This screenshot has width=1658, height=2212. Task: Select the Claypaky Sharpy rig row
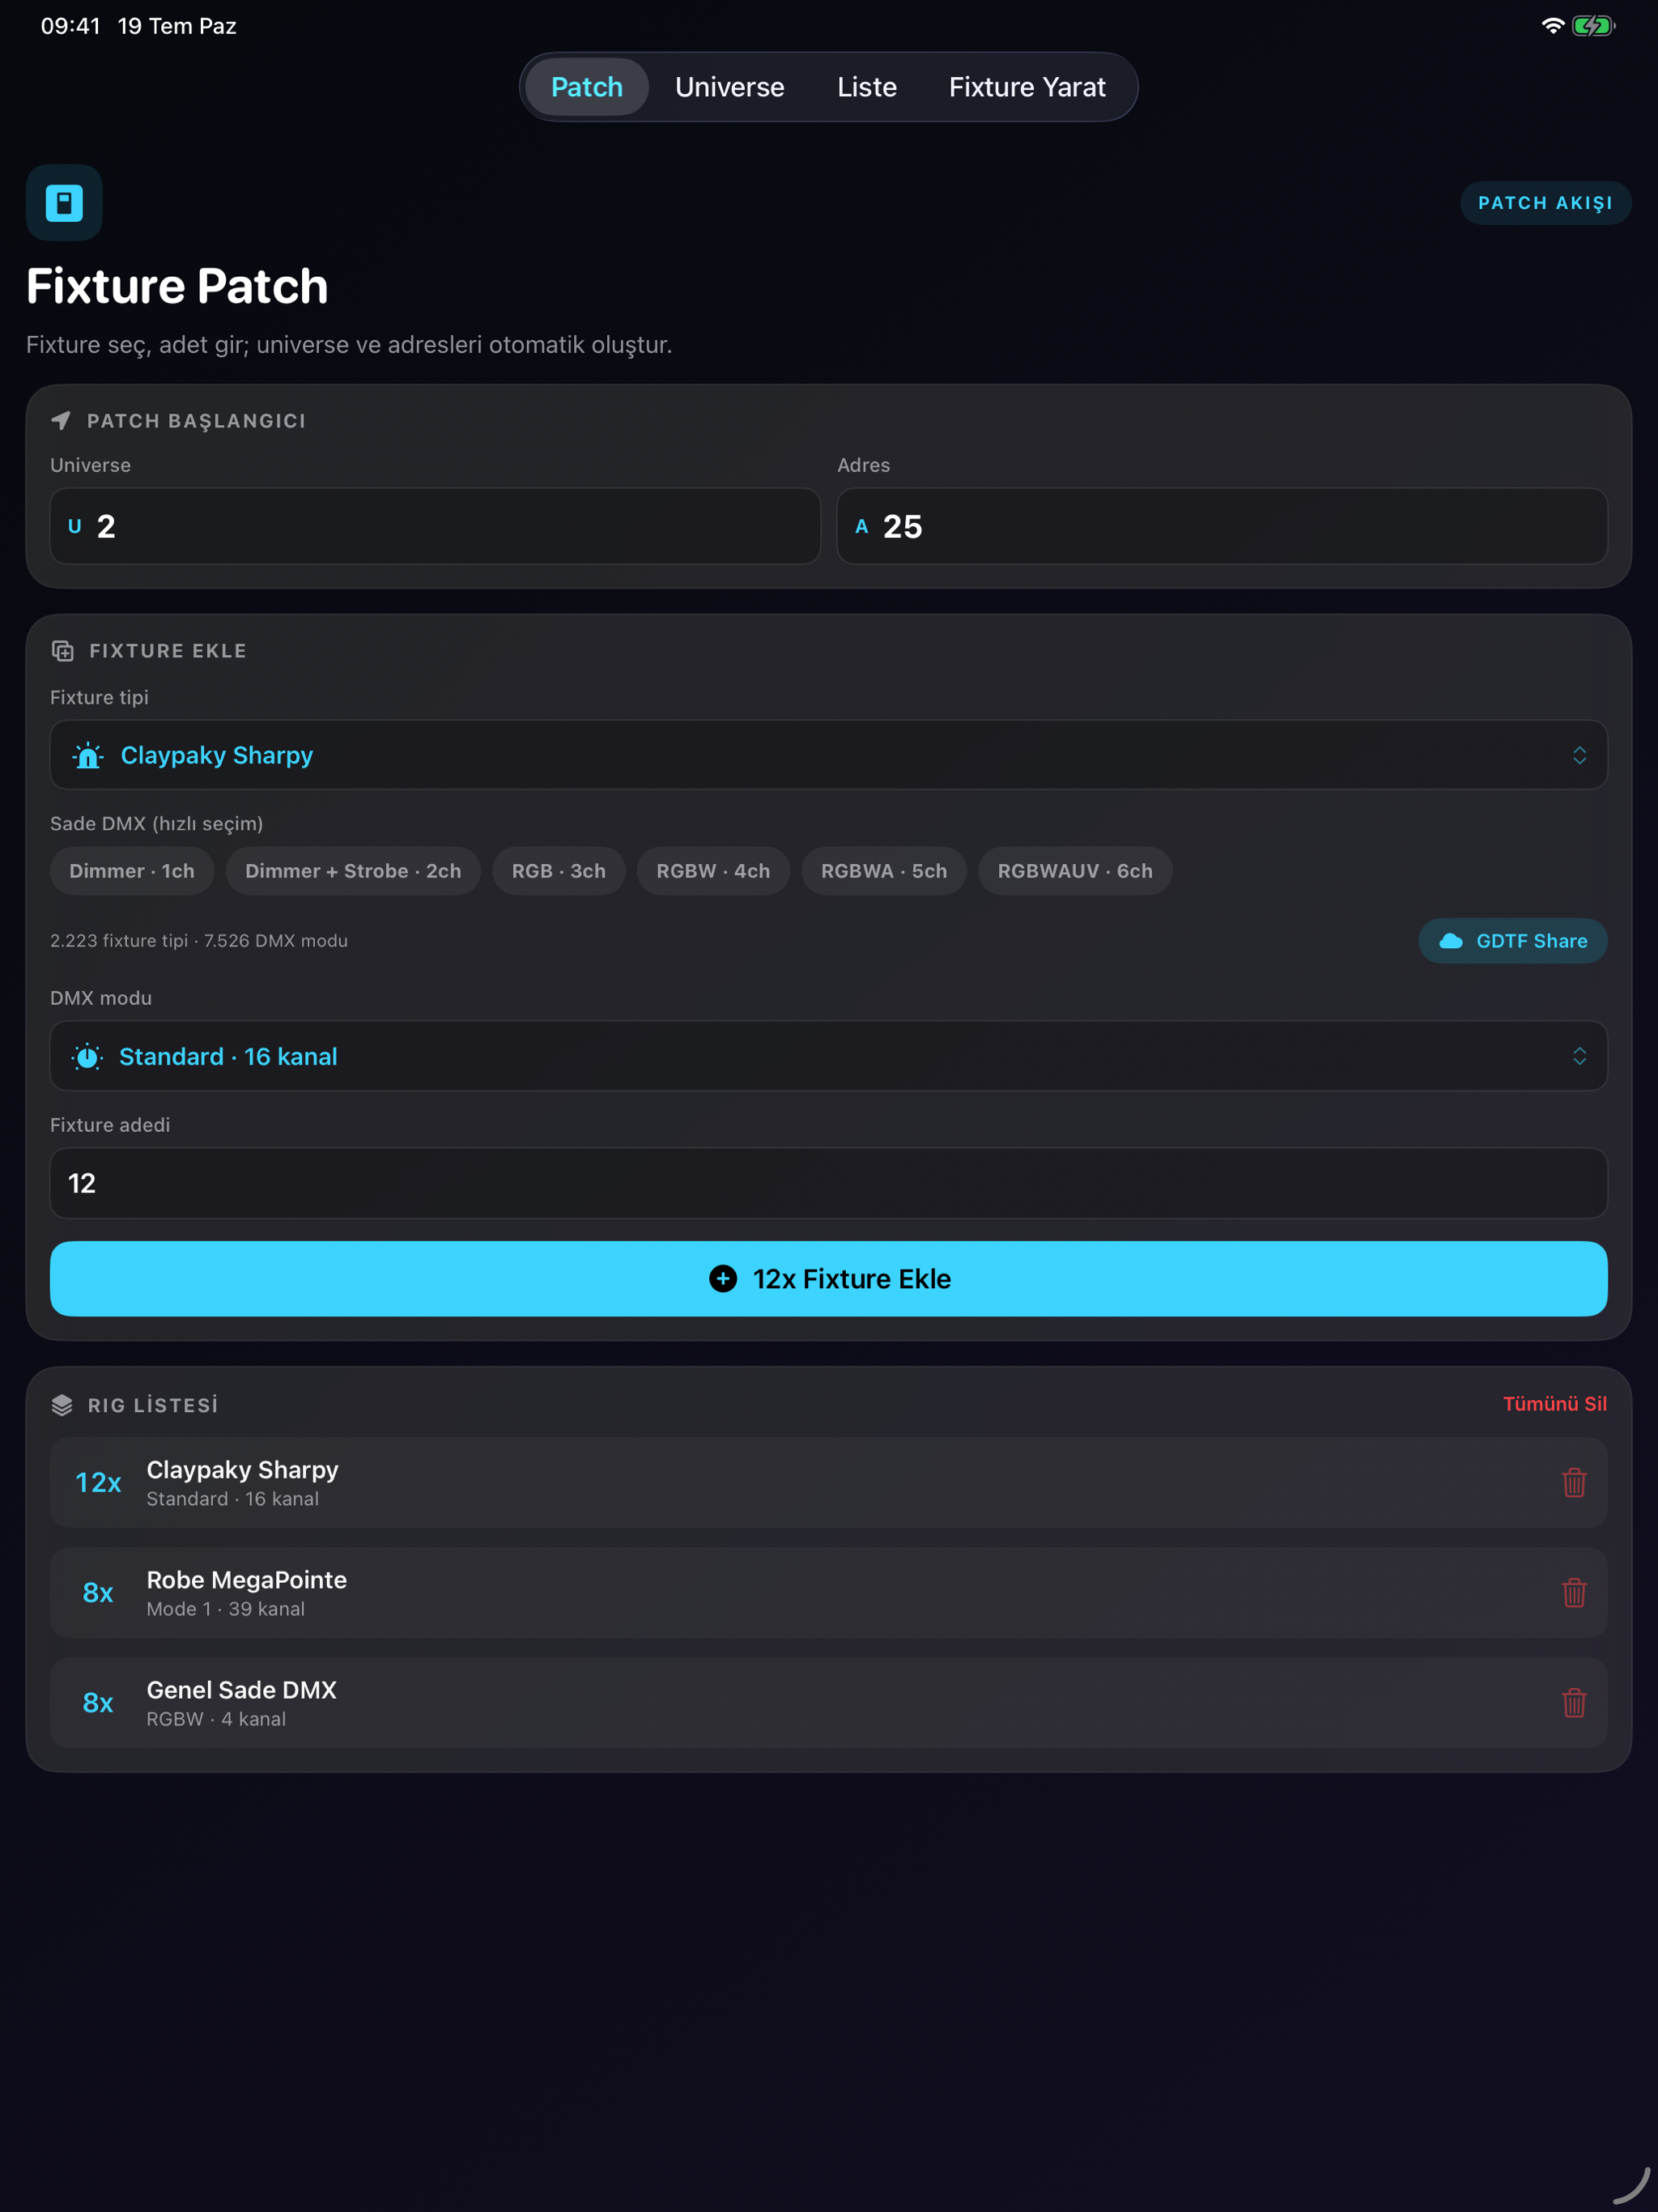click(x=828, y=1482)
